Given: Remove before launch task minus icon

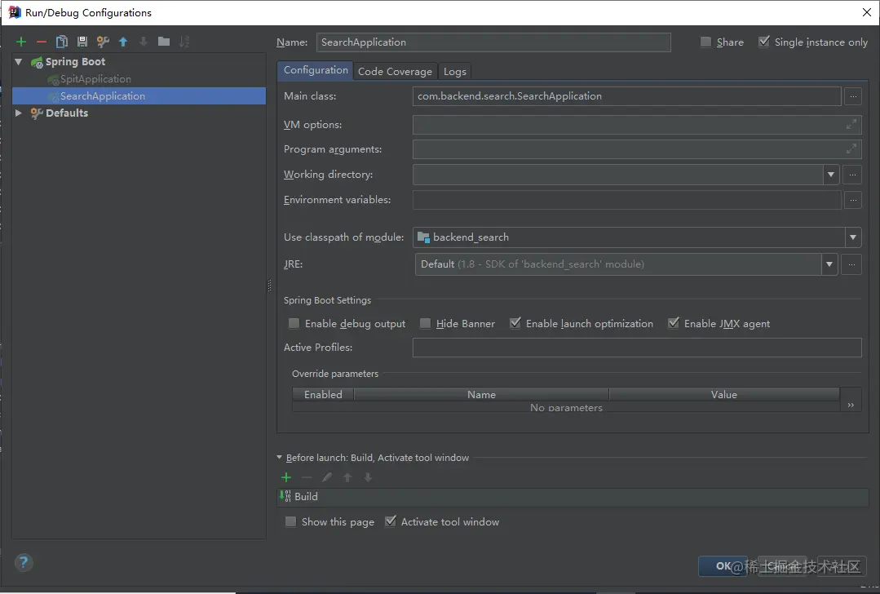Looking at the screenshot, I should pos(307,477).
